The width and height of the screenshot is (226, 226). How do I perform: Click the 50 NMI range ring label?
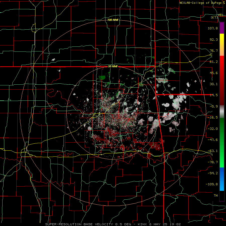[113, 67]
